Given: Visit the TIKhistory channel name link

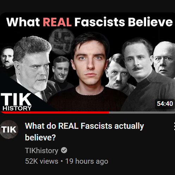Looking at the screenshot, I should [x=42, y=150].
